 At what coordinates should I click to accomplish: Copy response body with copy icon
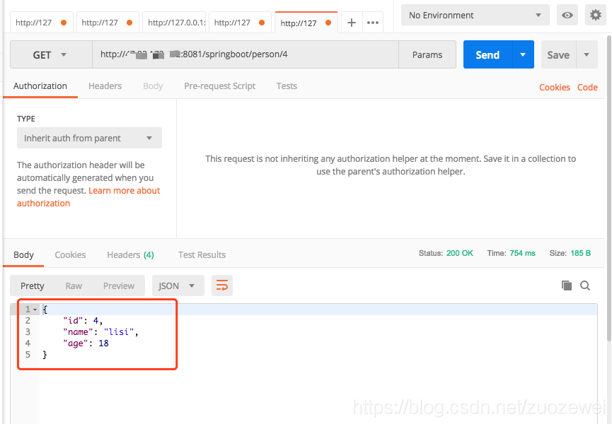pos(566,285)
